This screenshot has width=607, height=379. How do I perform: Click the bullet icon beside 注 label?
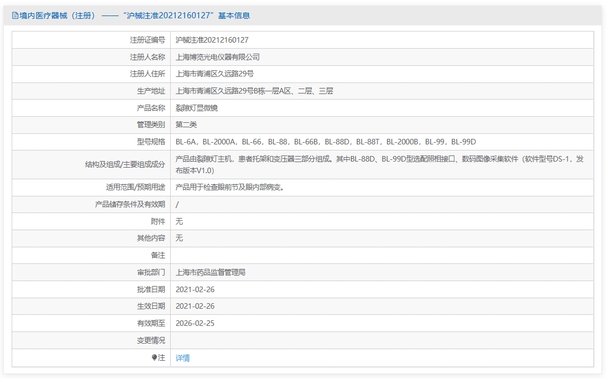154,358
